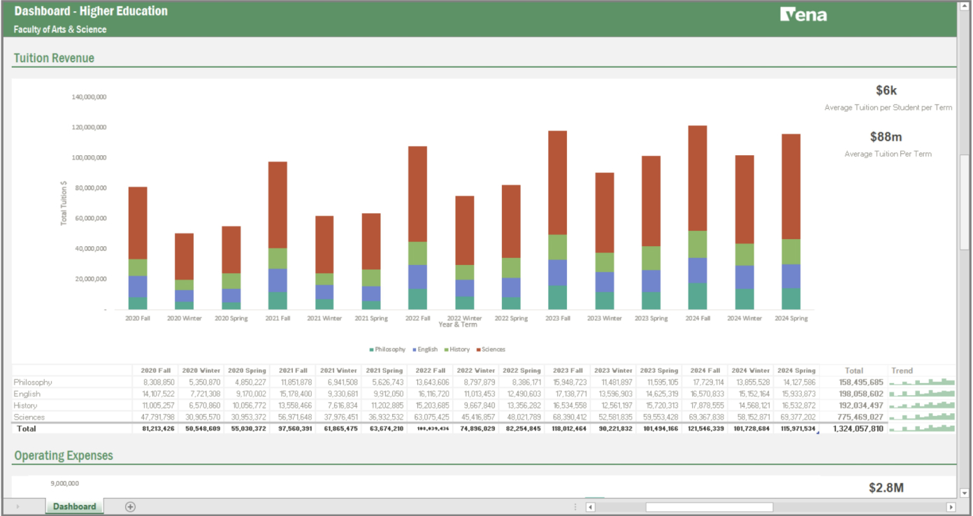Click the $2.8M operating expenses value
Screen dimensions: 973x516
coord(886,487)
